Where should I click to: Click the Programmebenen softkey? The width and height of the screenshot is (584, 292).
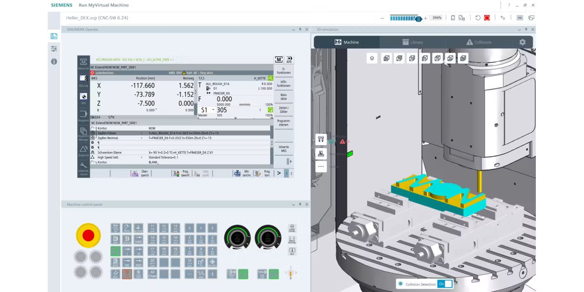pyautogui.click(x=284, y=122)
